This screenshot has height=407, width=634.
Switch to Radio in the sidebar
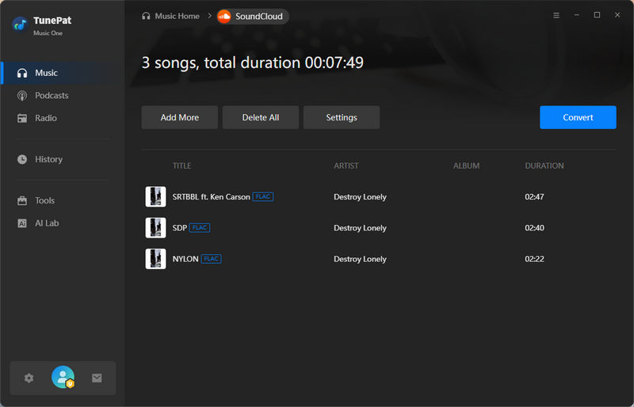[45, 118]
